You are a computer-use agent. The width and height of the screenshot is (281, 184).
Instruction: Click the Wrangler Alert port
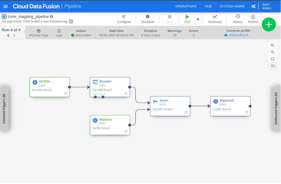pos(95,97)
